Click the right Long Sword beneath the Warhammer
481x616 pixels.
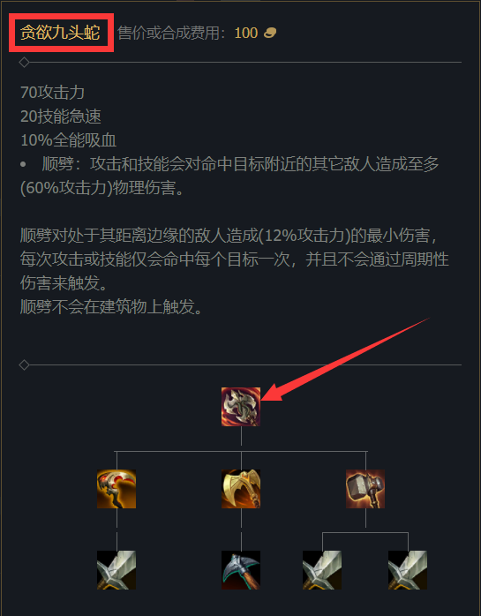408,570
